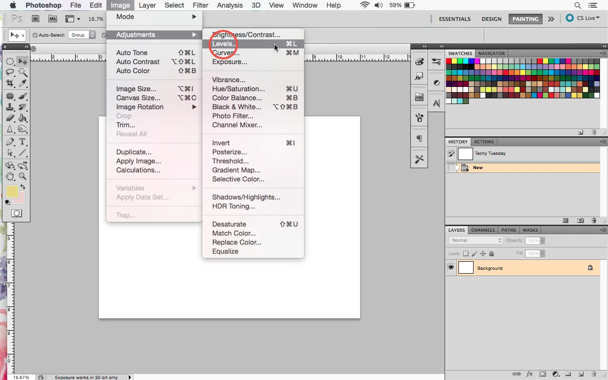Viewport: 608px width, 380px height.
Task: Select the Move tool in toolbox
Action: tap(22, 61)
